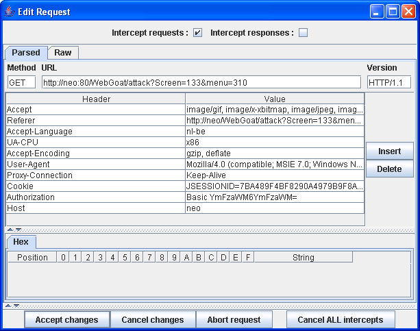Click the up arrow divider above the Accept changes button

pos(8,306)
